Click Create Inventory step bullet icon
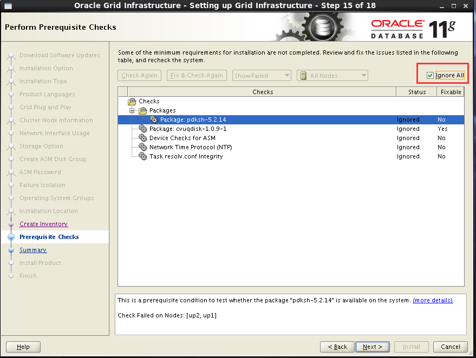 pos(11,224)
